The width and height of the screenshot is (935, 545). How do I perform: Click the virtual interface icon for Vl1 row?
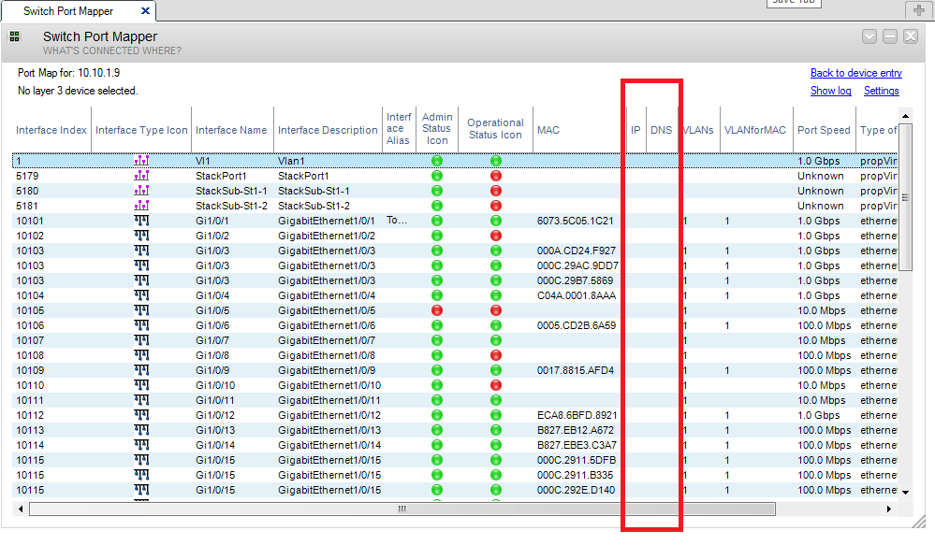click(141, 161)
